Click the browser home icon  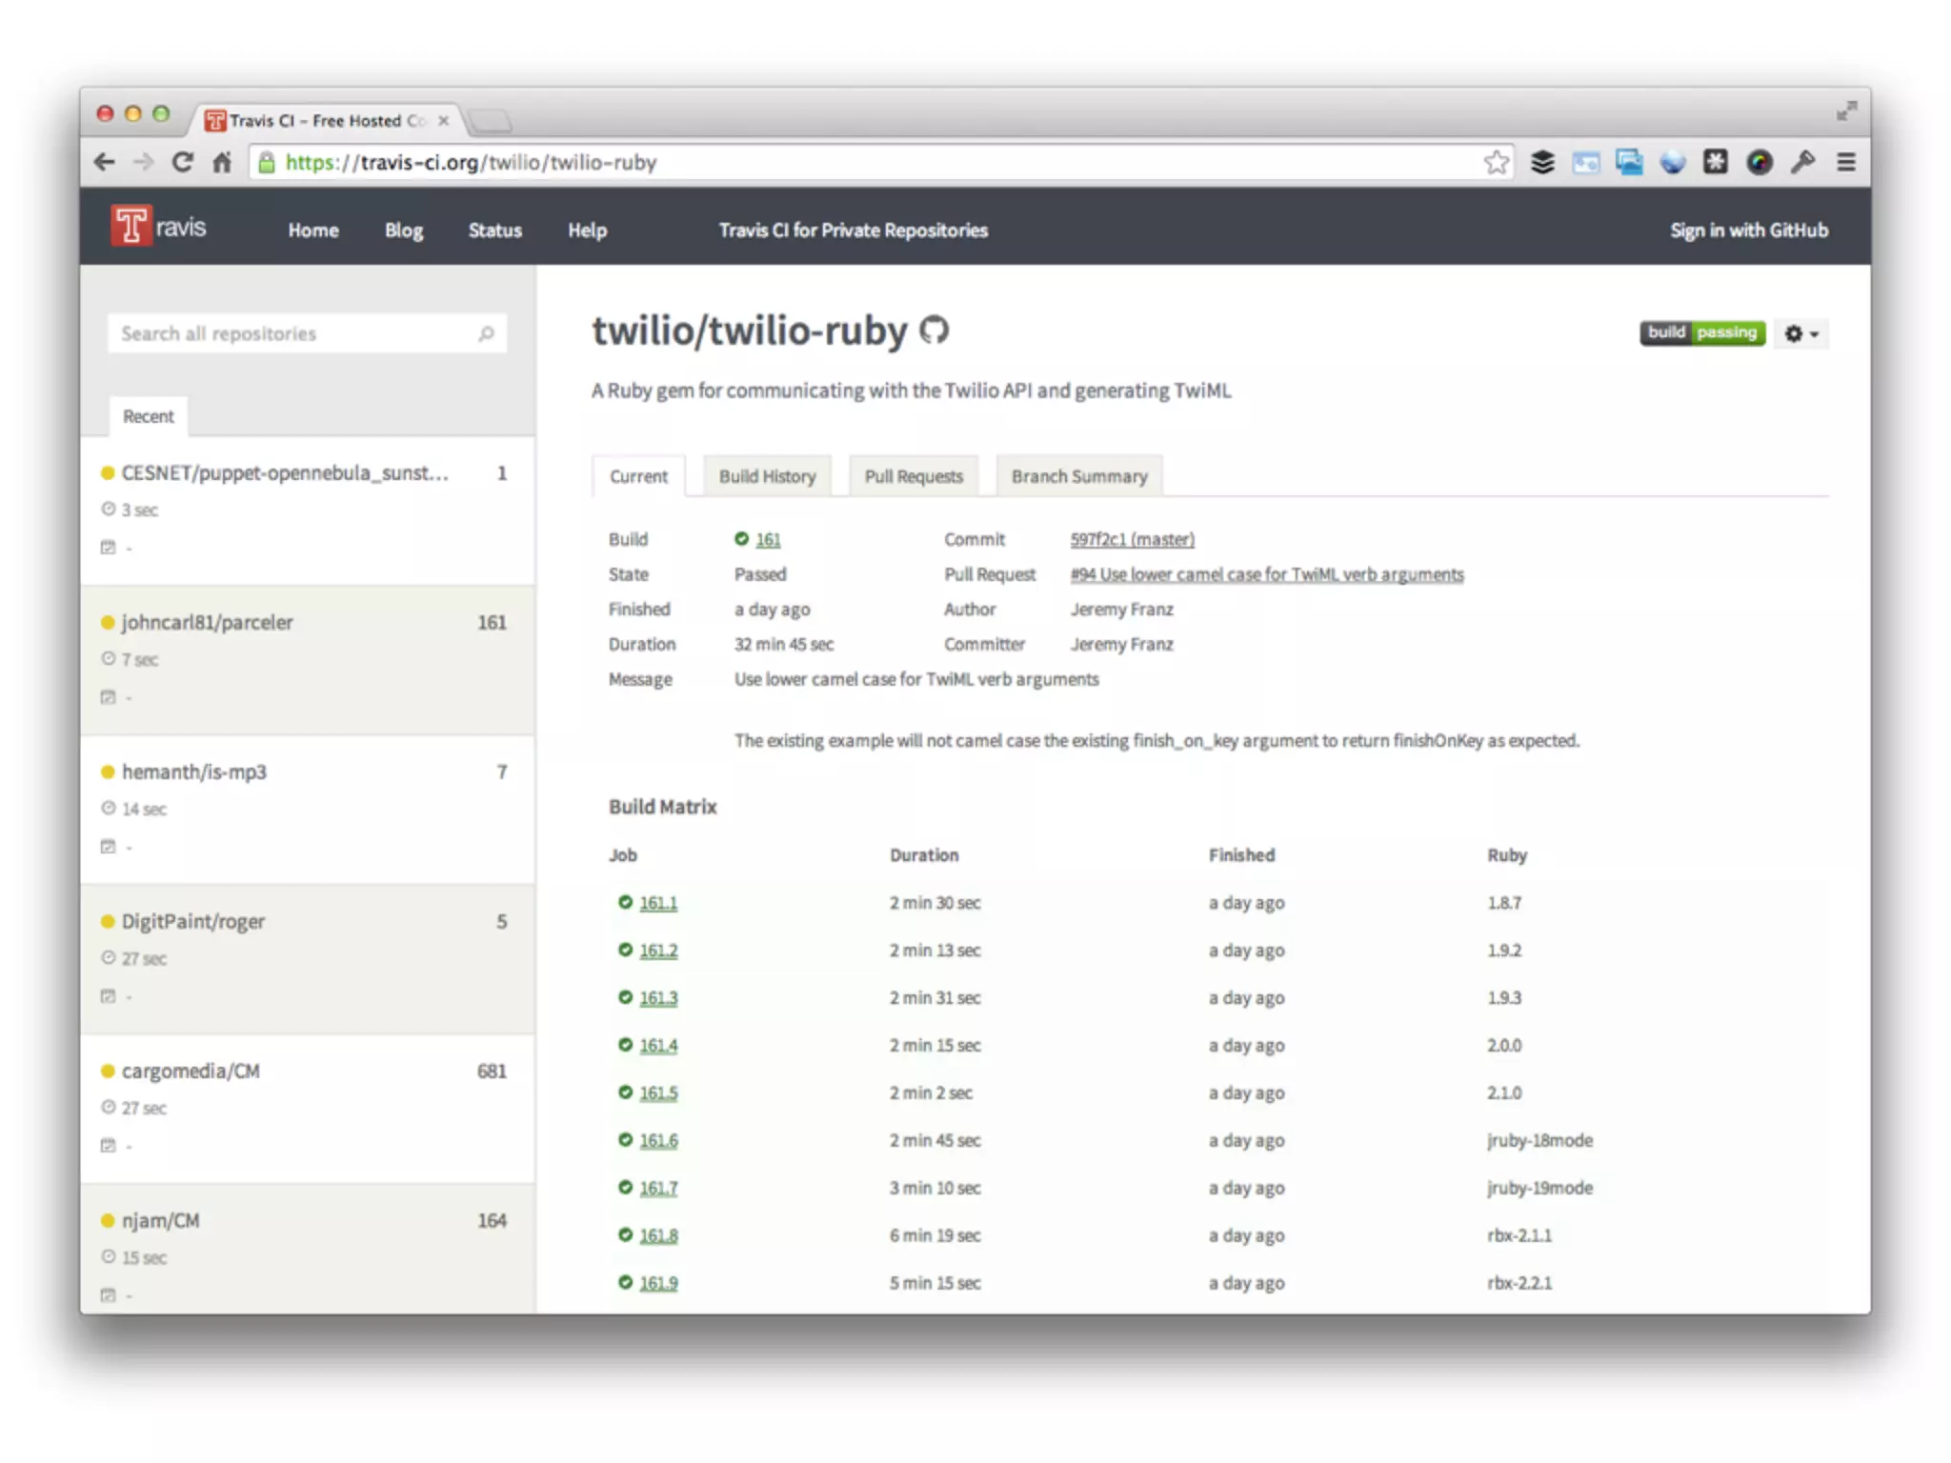pos(222,163)
